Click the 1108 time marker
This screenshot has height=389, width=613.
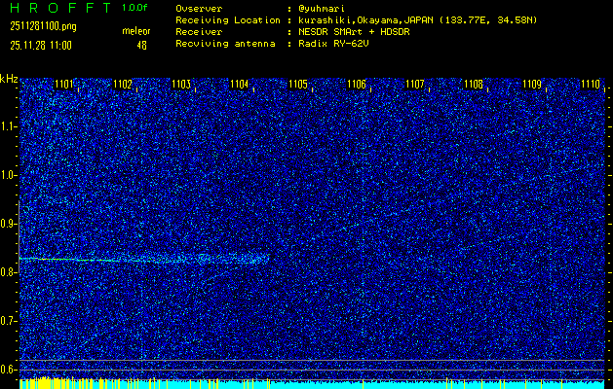tap(474, 85)
